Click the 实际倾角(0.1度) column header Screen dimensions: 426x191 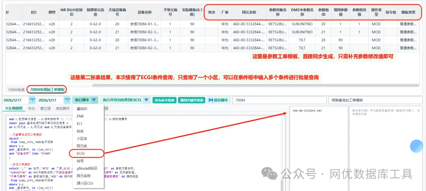click(x=192, y=12)
